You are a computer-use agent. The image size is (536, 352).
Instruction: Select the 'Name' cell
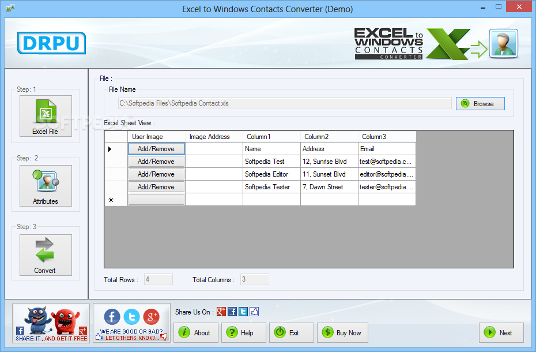pos(272,149)
